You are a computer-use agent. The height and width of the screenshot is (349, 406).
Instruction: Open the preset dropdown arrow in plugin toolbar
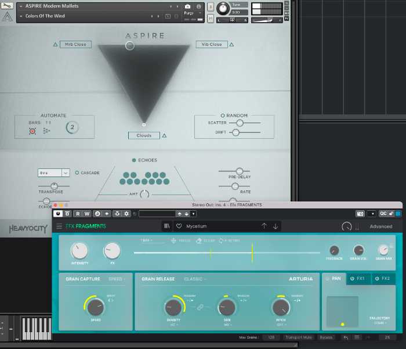(x=193, y=214)
